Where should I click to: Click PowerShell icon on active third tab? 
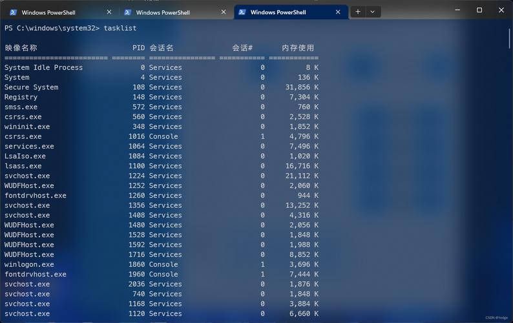(x=242, y=12)
